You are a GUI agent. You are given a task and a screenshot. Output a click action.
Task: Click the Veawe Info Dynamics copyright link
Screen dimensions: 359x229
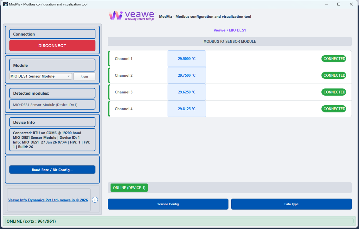click(48, 200)
